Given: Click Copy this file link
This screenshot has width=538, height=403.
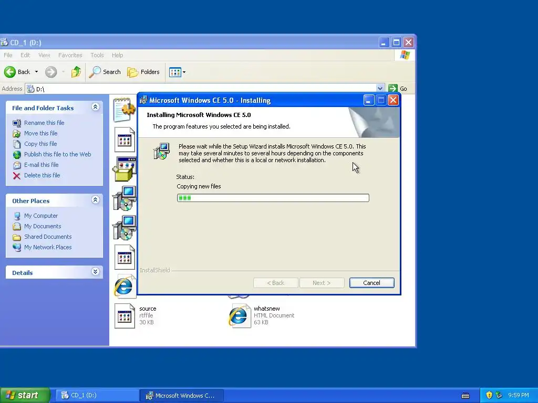Looking at the screenshot, I should [40, 144].
